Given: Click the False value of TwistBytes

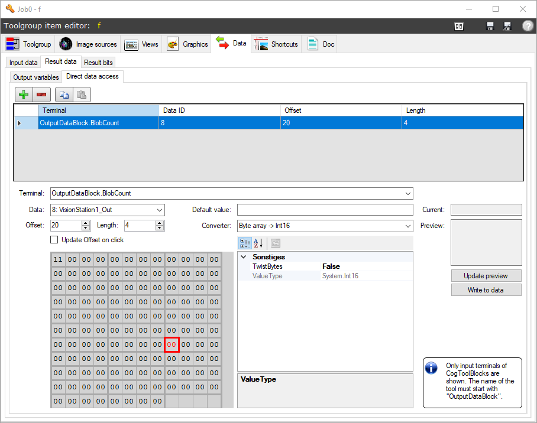Looking at the screenshot, I should tap(366, 266).
